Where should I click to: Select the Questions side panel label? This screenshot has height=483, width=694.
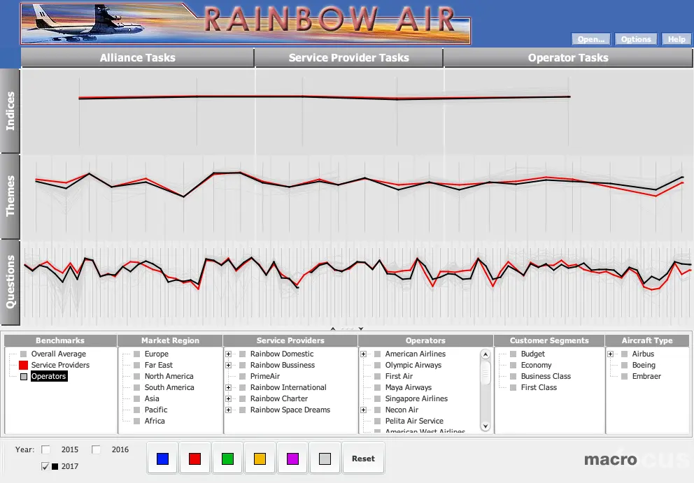tap(10, 282)
